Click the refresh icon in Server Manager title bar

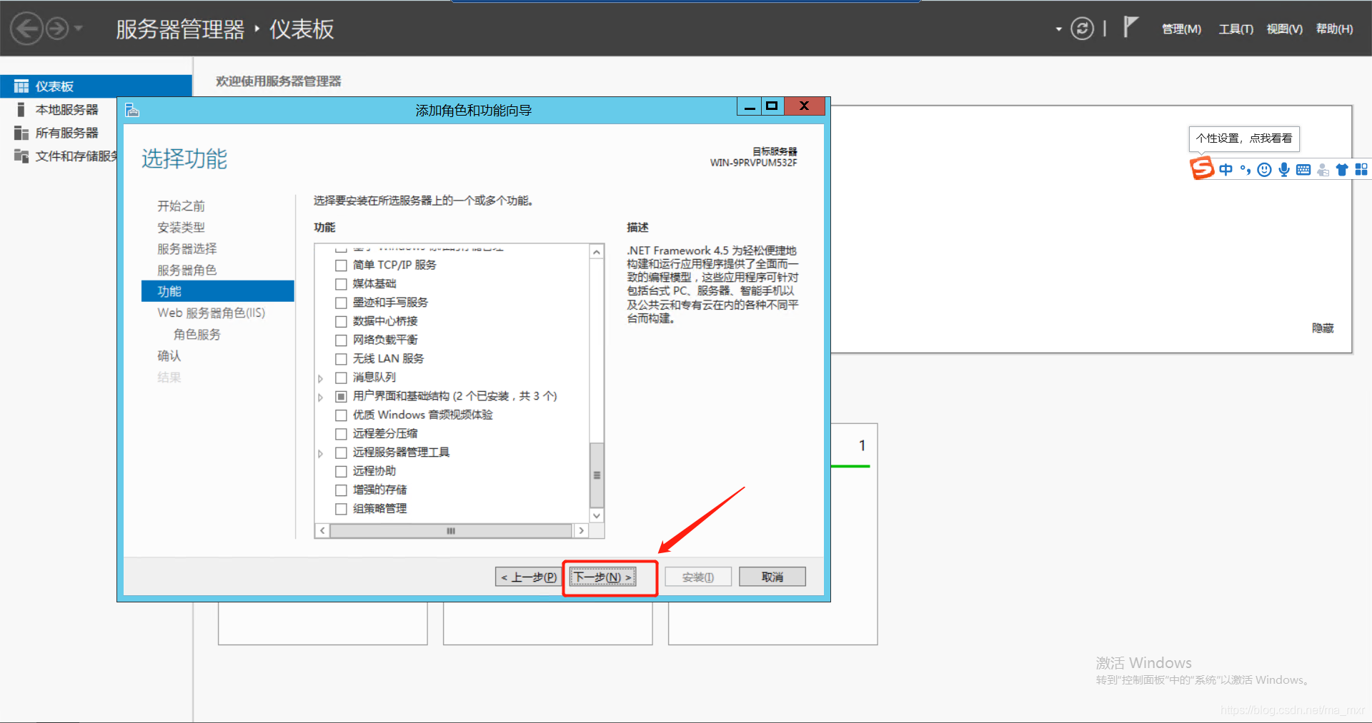pyautogui.click(x=1083, y=29)
